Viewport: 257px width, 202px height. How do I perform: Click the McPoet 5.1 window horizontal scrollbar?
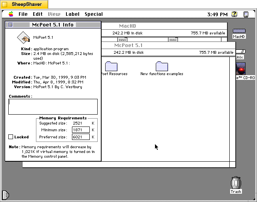(126, 164)
